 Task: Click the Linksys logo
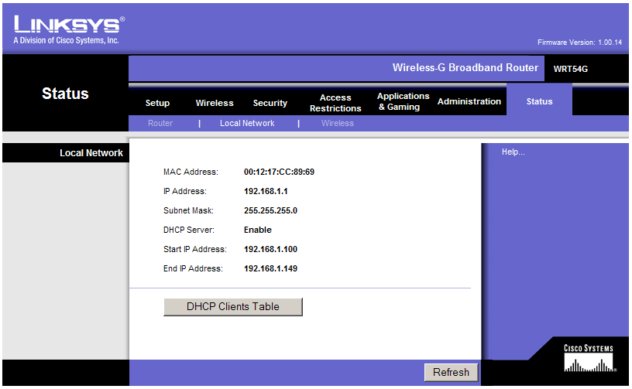click(x=70, y=29)
